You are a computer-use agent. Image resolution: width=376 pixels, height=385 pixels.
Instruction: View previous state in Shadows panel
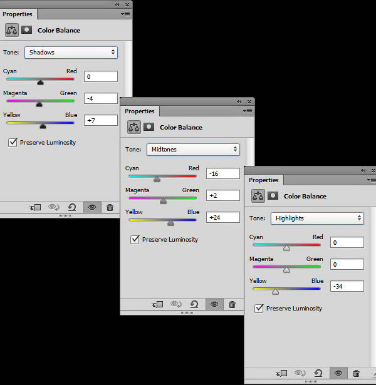pos(53,207)
